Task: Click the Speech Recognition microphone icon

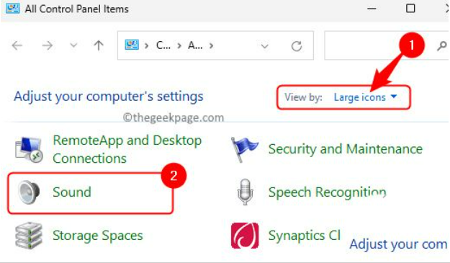Action: (x=245, y=192)
